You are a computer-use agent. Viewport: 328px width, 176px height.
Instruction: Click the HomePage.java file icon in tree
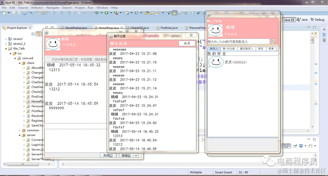28,102
